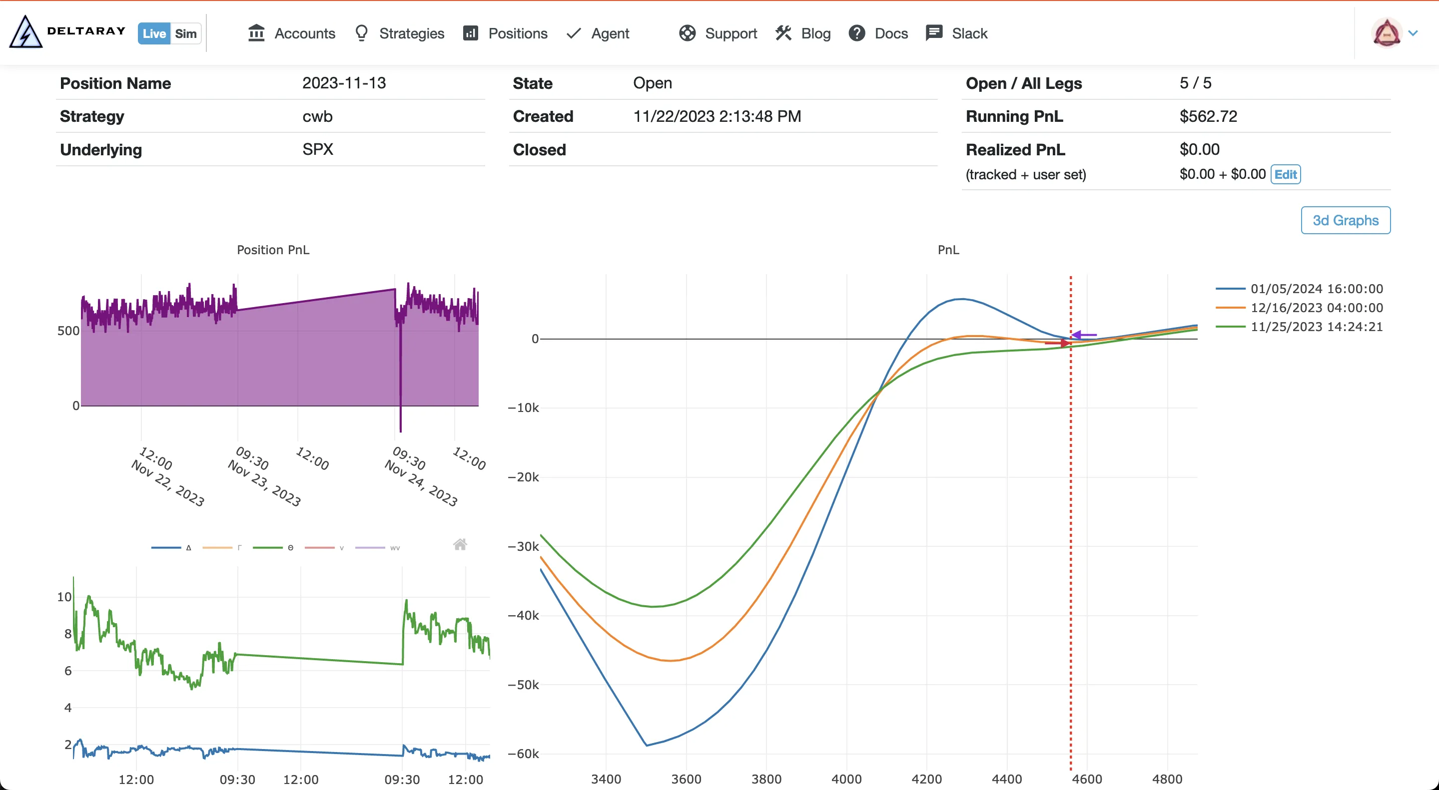
Task: Click the Strategies lightbulb icon
Action: point(361,32)
